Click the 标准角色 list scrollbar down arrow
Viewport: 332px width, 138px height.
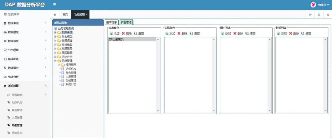[x=158, y=111]
